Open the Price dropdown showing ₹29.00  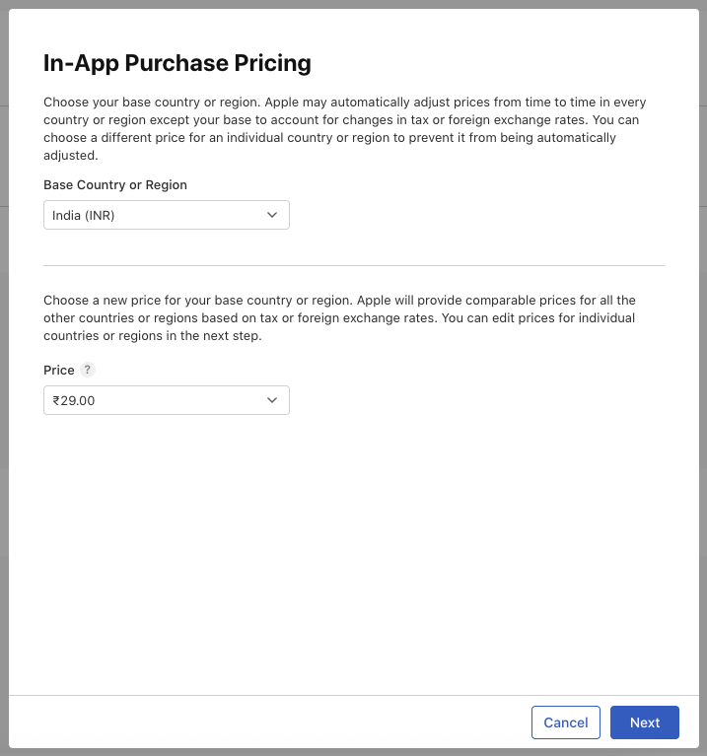coord(166,400)
